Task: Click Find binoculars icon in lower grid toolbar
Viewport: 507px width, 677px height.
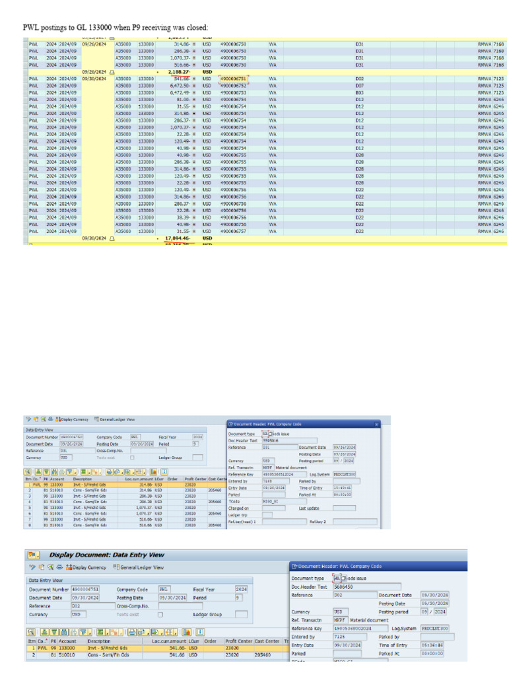Action: 63,632
